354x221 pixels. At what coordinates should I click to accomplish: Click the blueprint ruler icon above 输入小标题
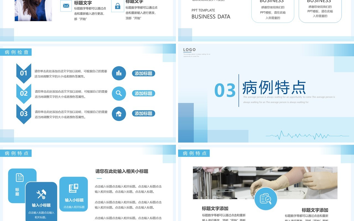[74, 188]
